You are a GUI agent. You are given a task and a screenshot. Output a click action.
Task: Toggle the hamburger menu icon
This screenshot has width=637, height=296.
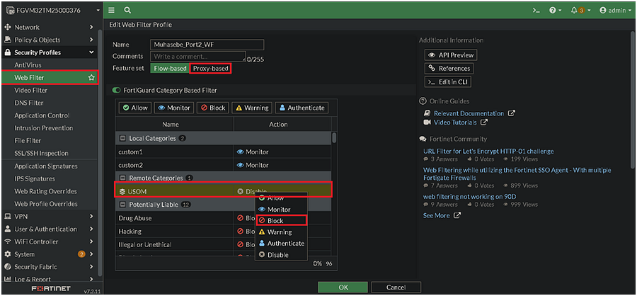[x=112, y=10]
